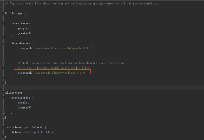Fold the NOTE comment block start marker
The height and width of the screenshot is (140, 204).
pyautogui.click(x=4, y=63)
